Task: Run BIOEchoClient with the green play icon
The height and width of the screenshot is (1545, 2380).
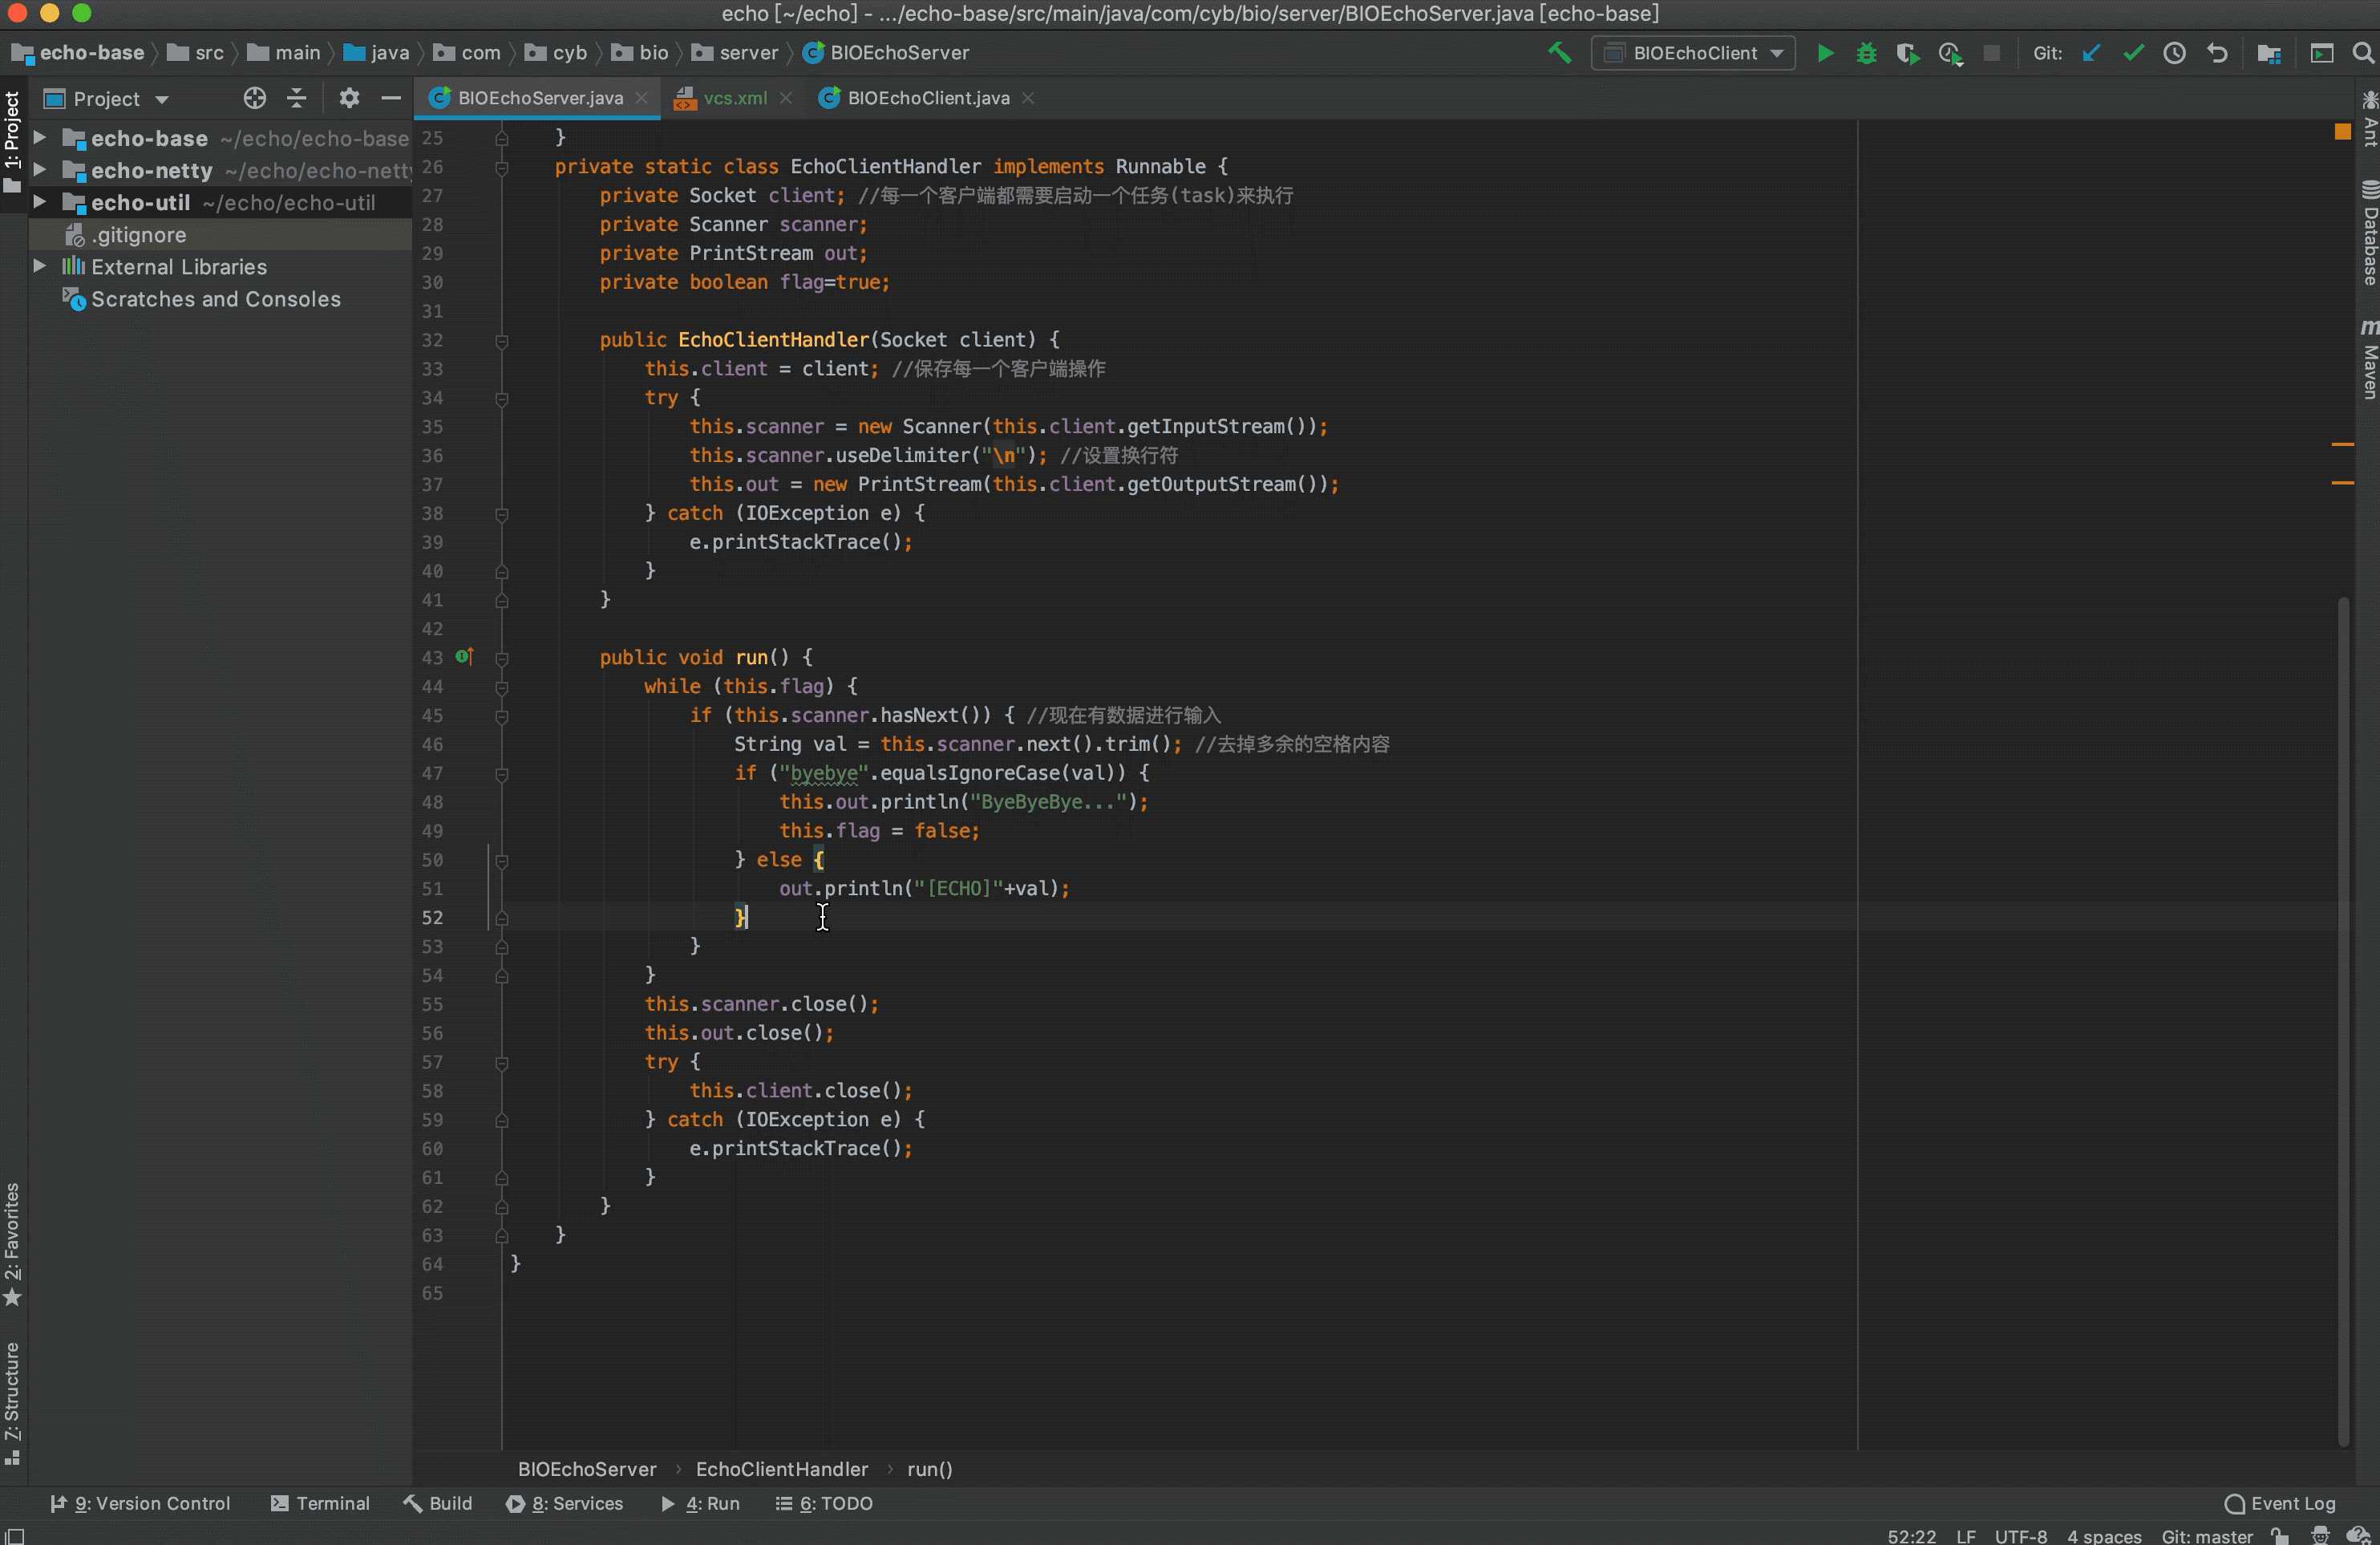Action: click(1824, 53)
